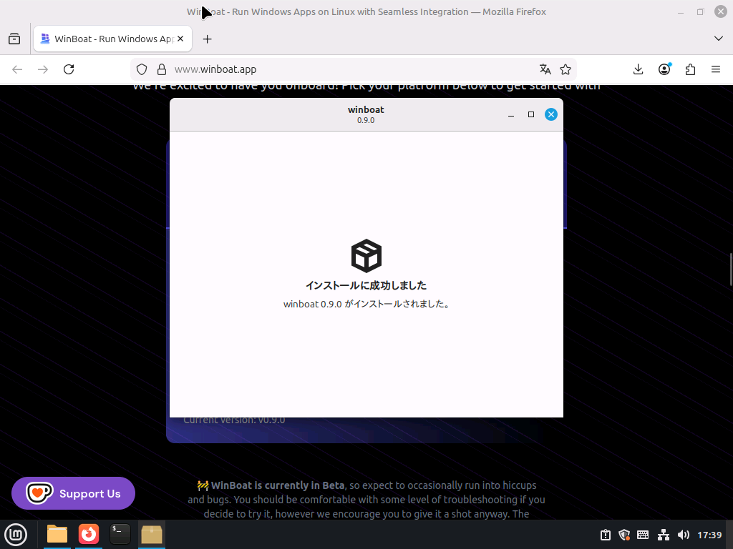Click the Firefox View icon

click(x=14, y=39)
